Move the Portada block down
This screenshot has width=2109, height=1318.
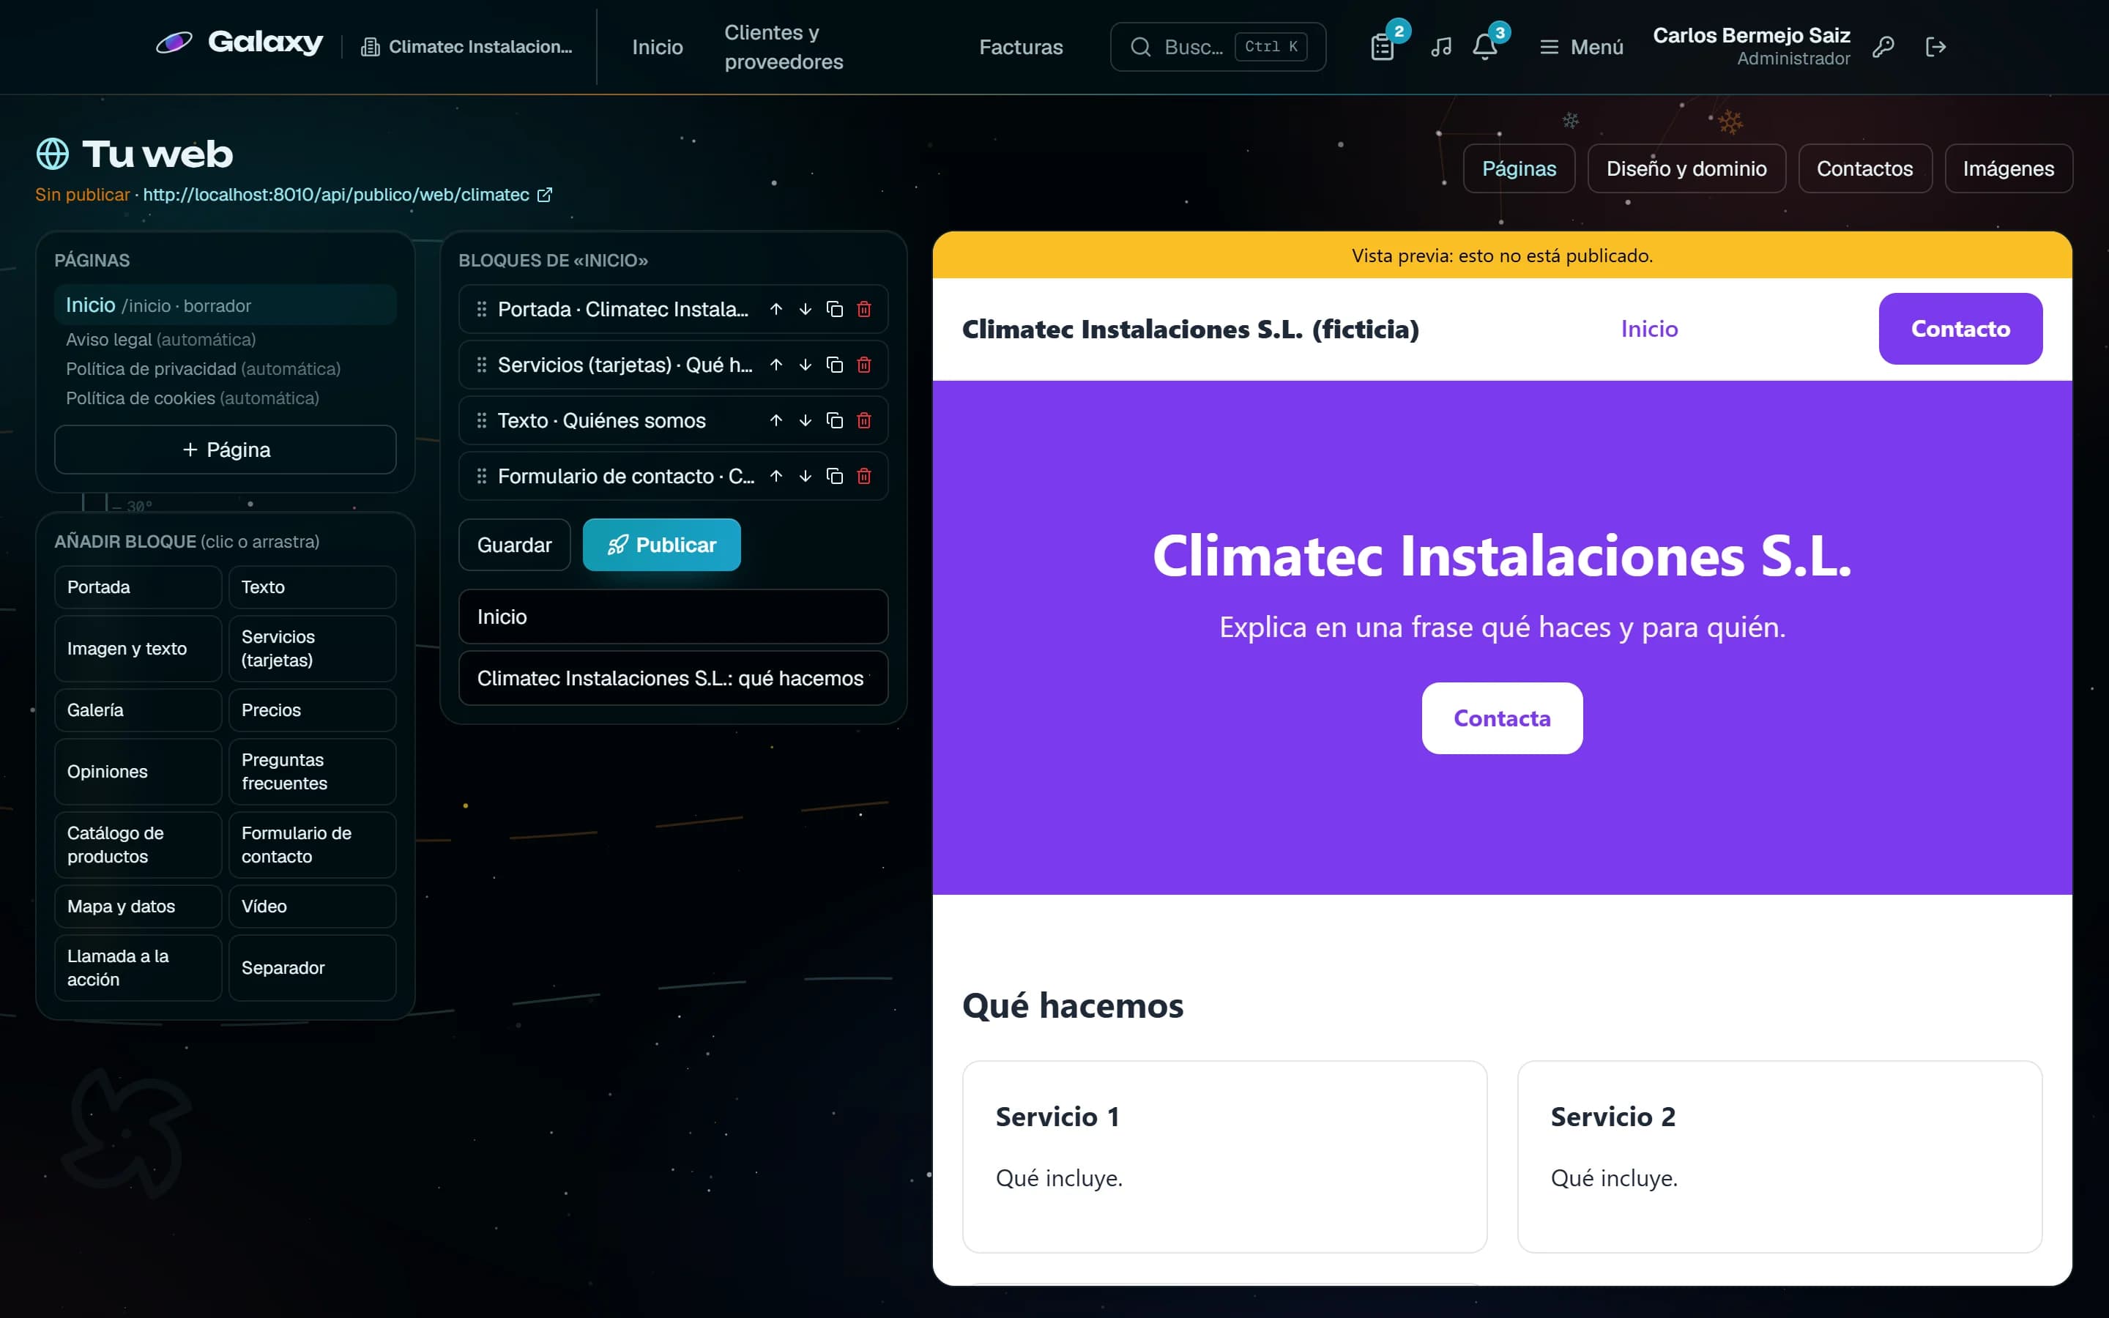(806, 310)
